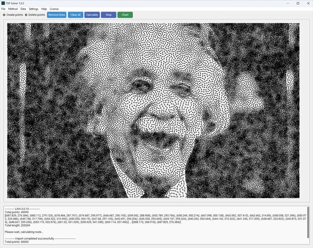
Task: Minimize the TSP Solver window
Action: tap(286, 3)
